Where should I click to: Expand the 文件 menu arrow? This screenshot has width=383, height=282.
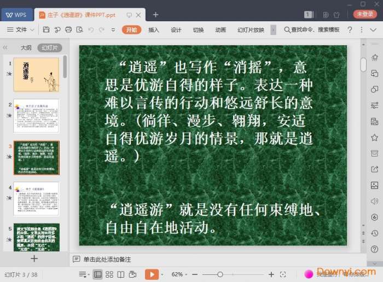[32, 30]
